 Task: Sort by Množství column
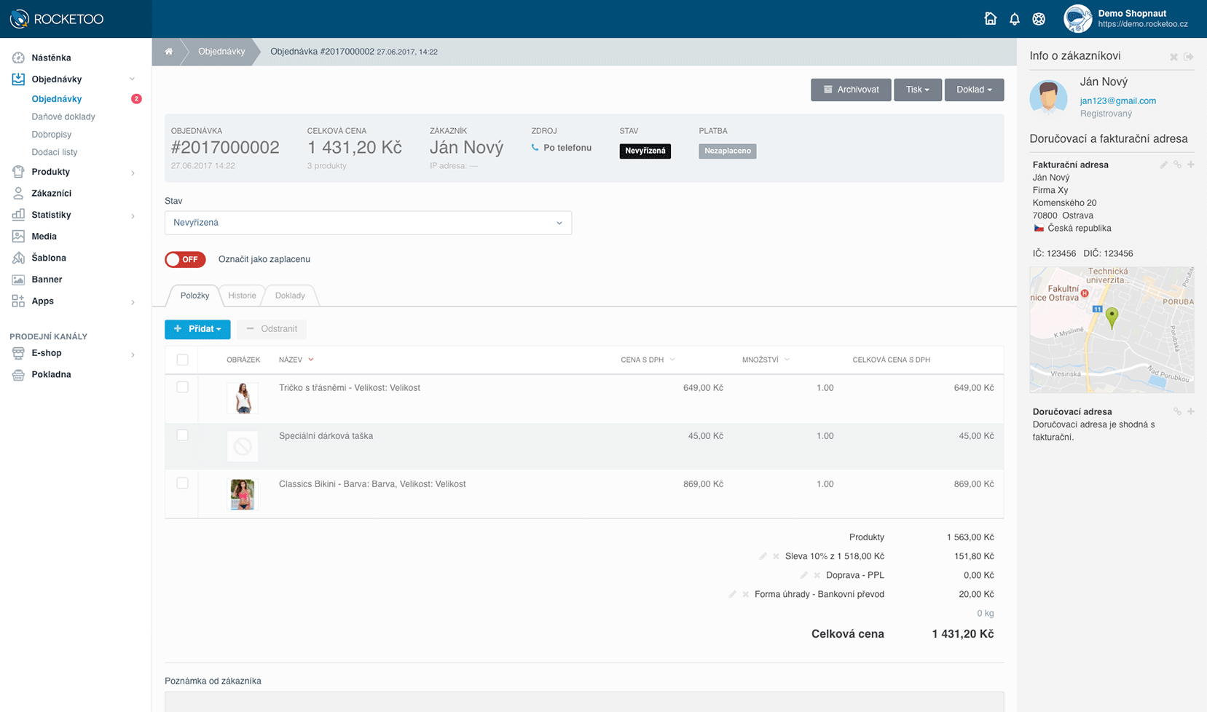click(x=766, y=360)
